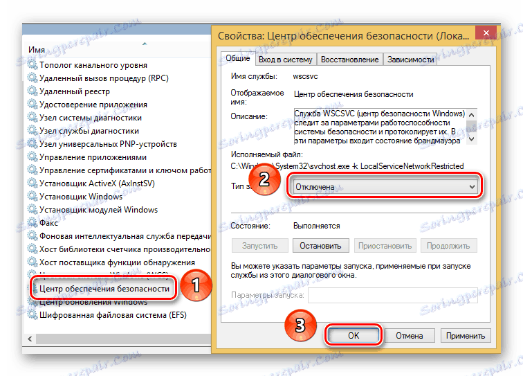
Task: Open startup type dropdown showing Отключена
Action: click(385, 187)
